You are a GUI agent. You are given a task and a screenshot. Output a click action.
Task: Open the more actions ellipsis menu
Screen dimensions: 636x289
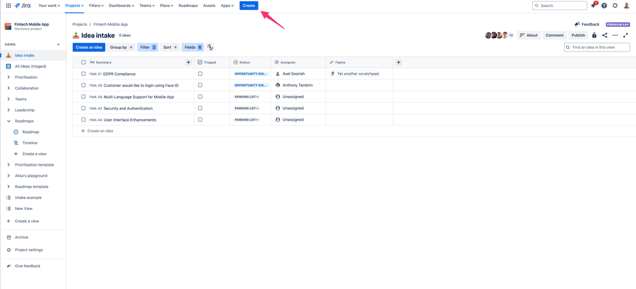616,35
